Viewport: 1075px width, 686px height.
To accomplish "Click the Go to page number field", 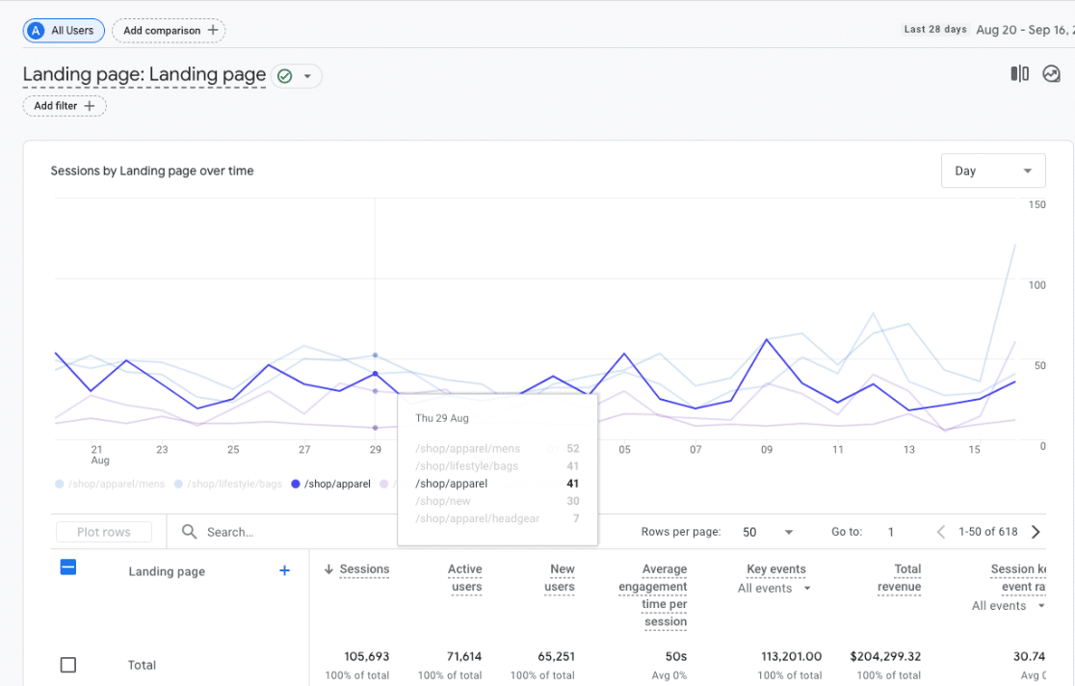I will click(x=891, y=532).
